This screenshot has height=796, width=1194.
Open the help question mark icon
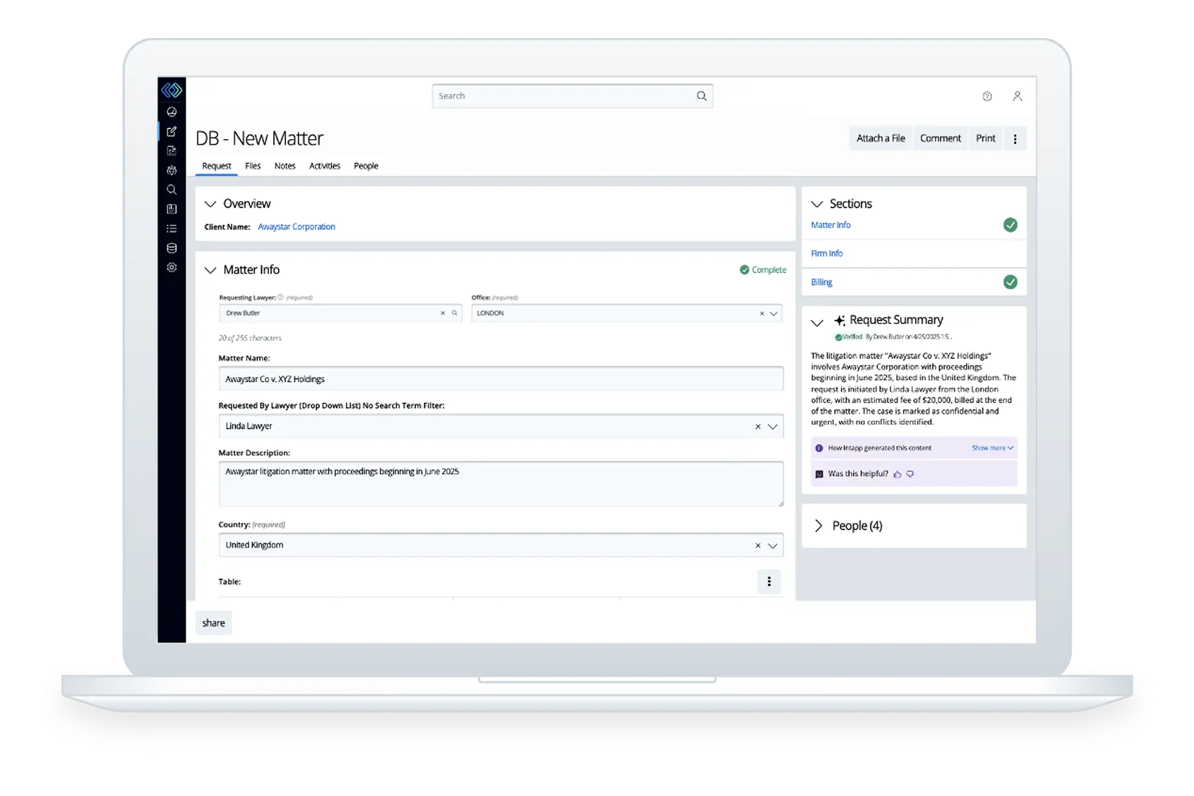[987, 96]
